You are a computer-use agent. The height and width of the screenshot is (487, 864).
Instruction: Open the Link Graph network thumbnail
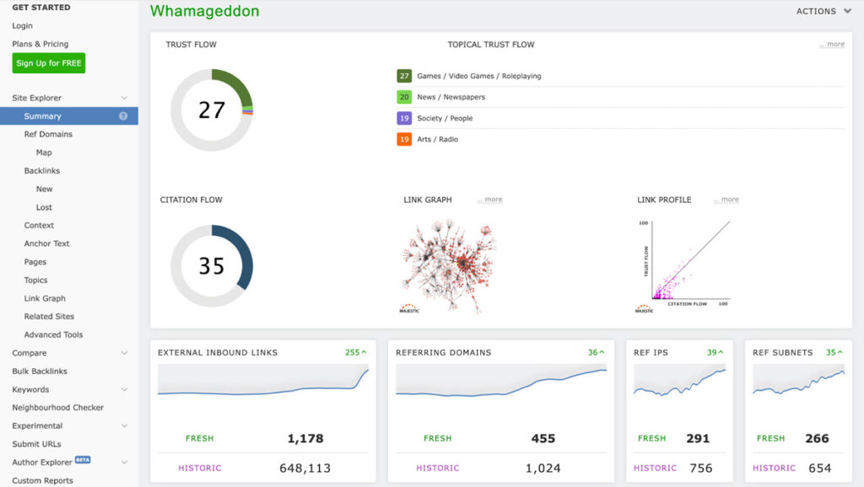pyautogui.click(x=447, y=266)
